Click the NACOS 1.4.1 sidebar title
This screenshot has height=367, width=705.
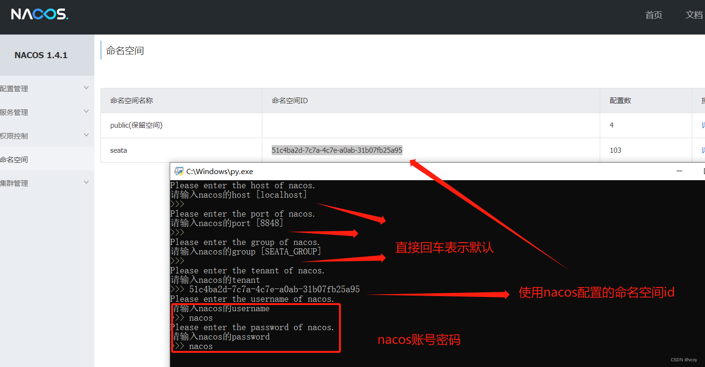tap(41, 55)
